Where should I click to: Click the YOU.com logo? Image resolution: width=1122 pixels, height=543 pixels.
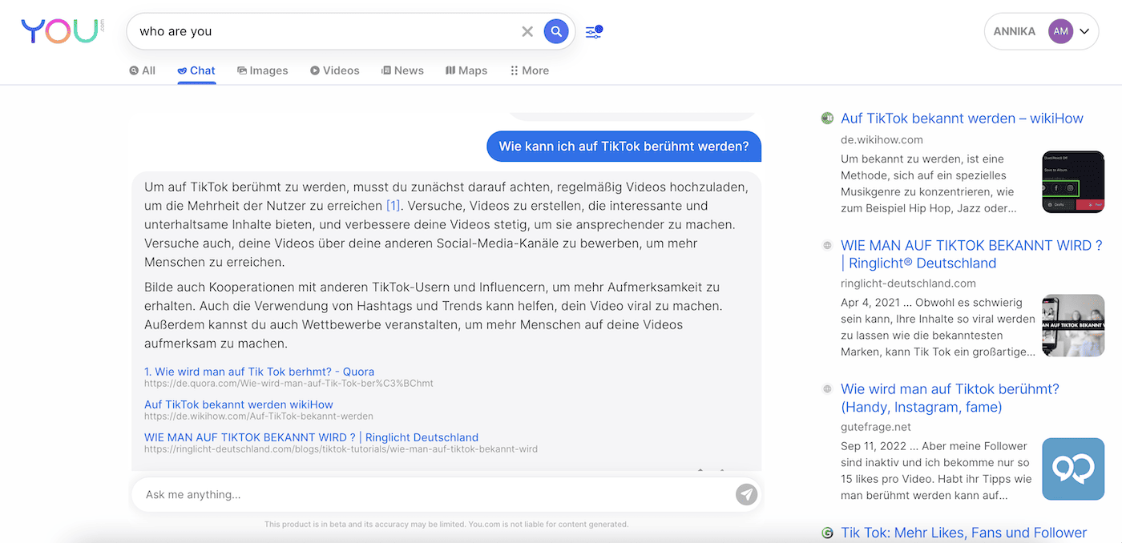[63, 31]
